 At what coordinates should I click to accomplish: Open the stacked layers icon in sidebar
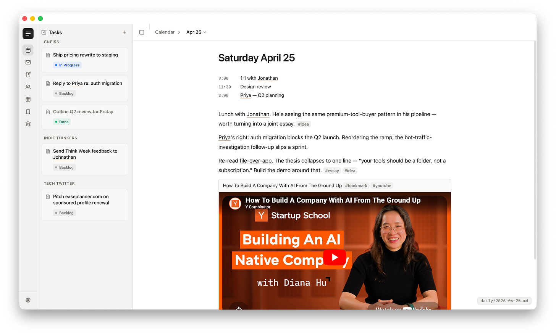point(28,124)
